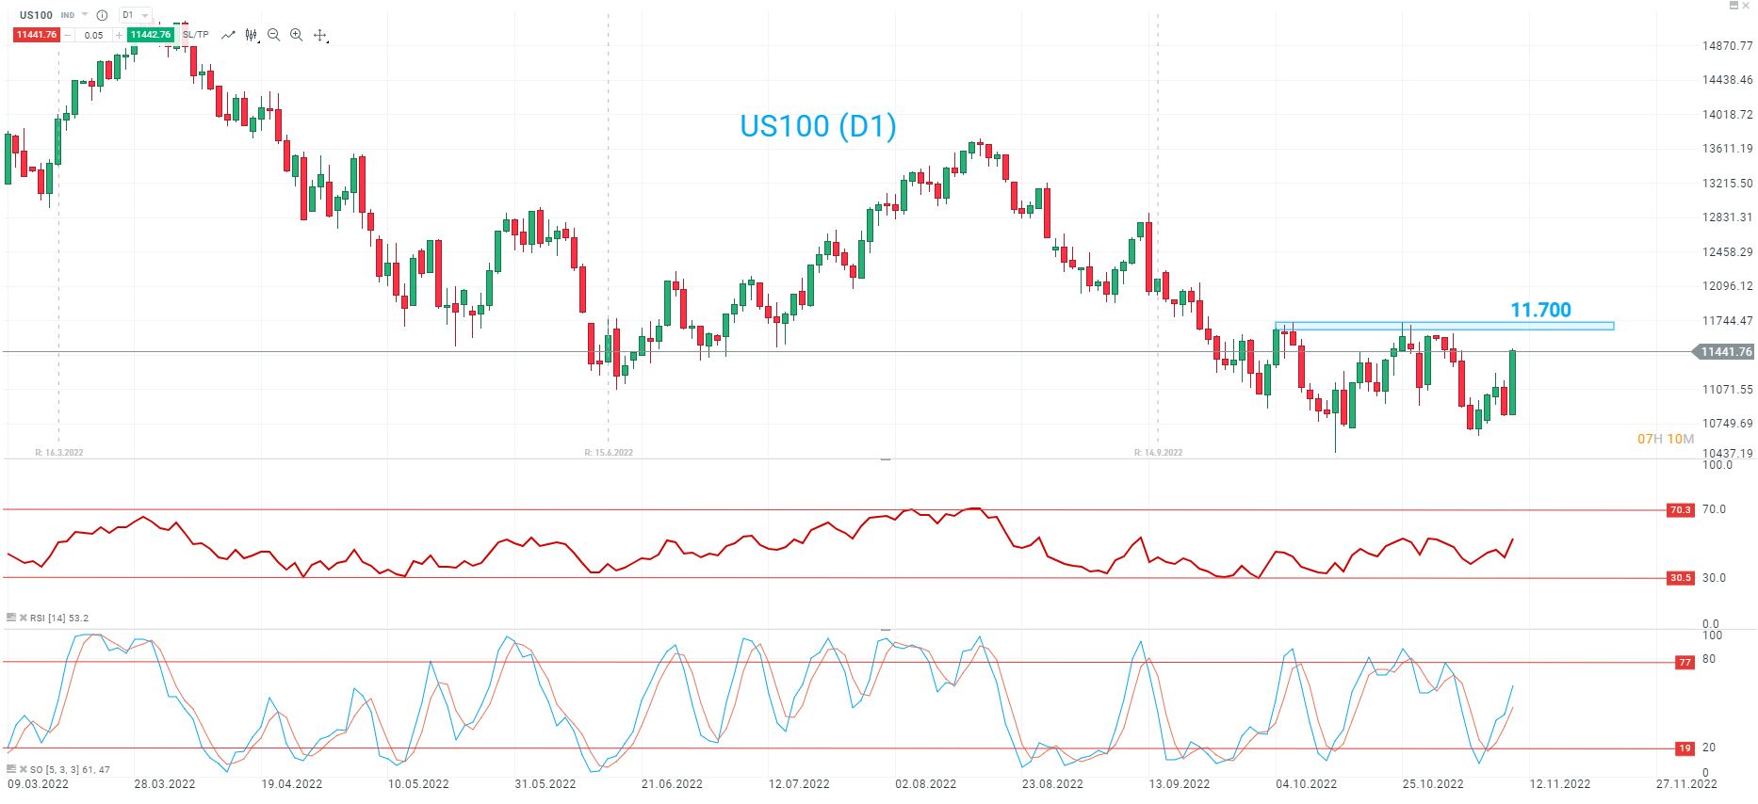Remove the RSI [14] indicator
This screenshot has width=1758, height=804.
coord(24,618)
